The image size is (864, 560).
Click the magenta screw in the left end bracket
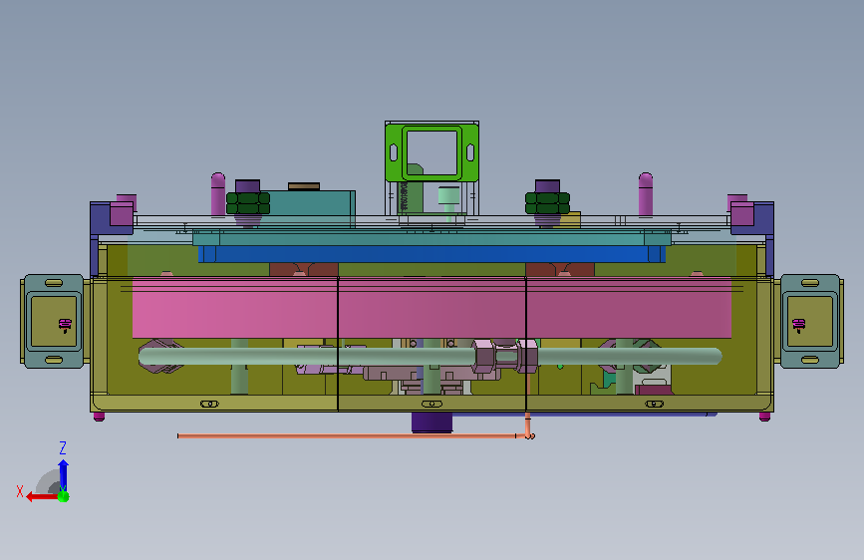pos(65,325)
